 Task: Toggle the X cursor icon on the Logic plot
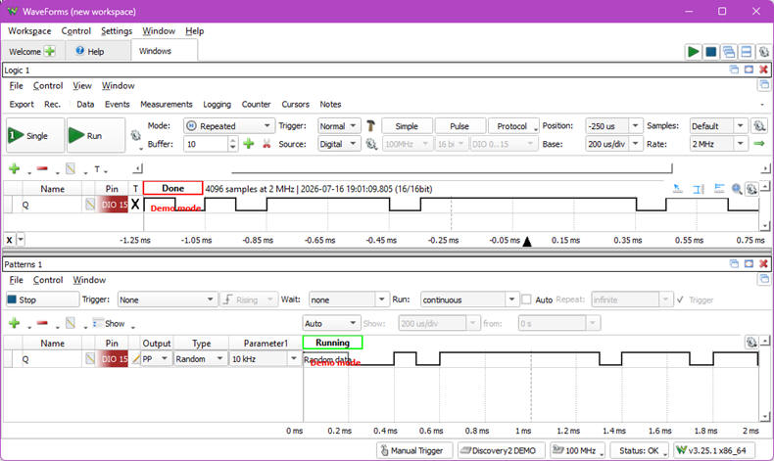[698, 188]
